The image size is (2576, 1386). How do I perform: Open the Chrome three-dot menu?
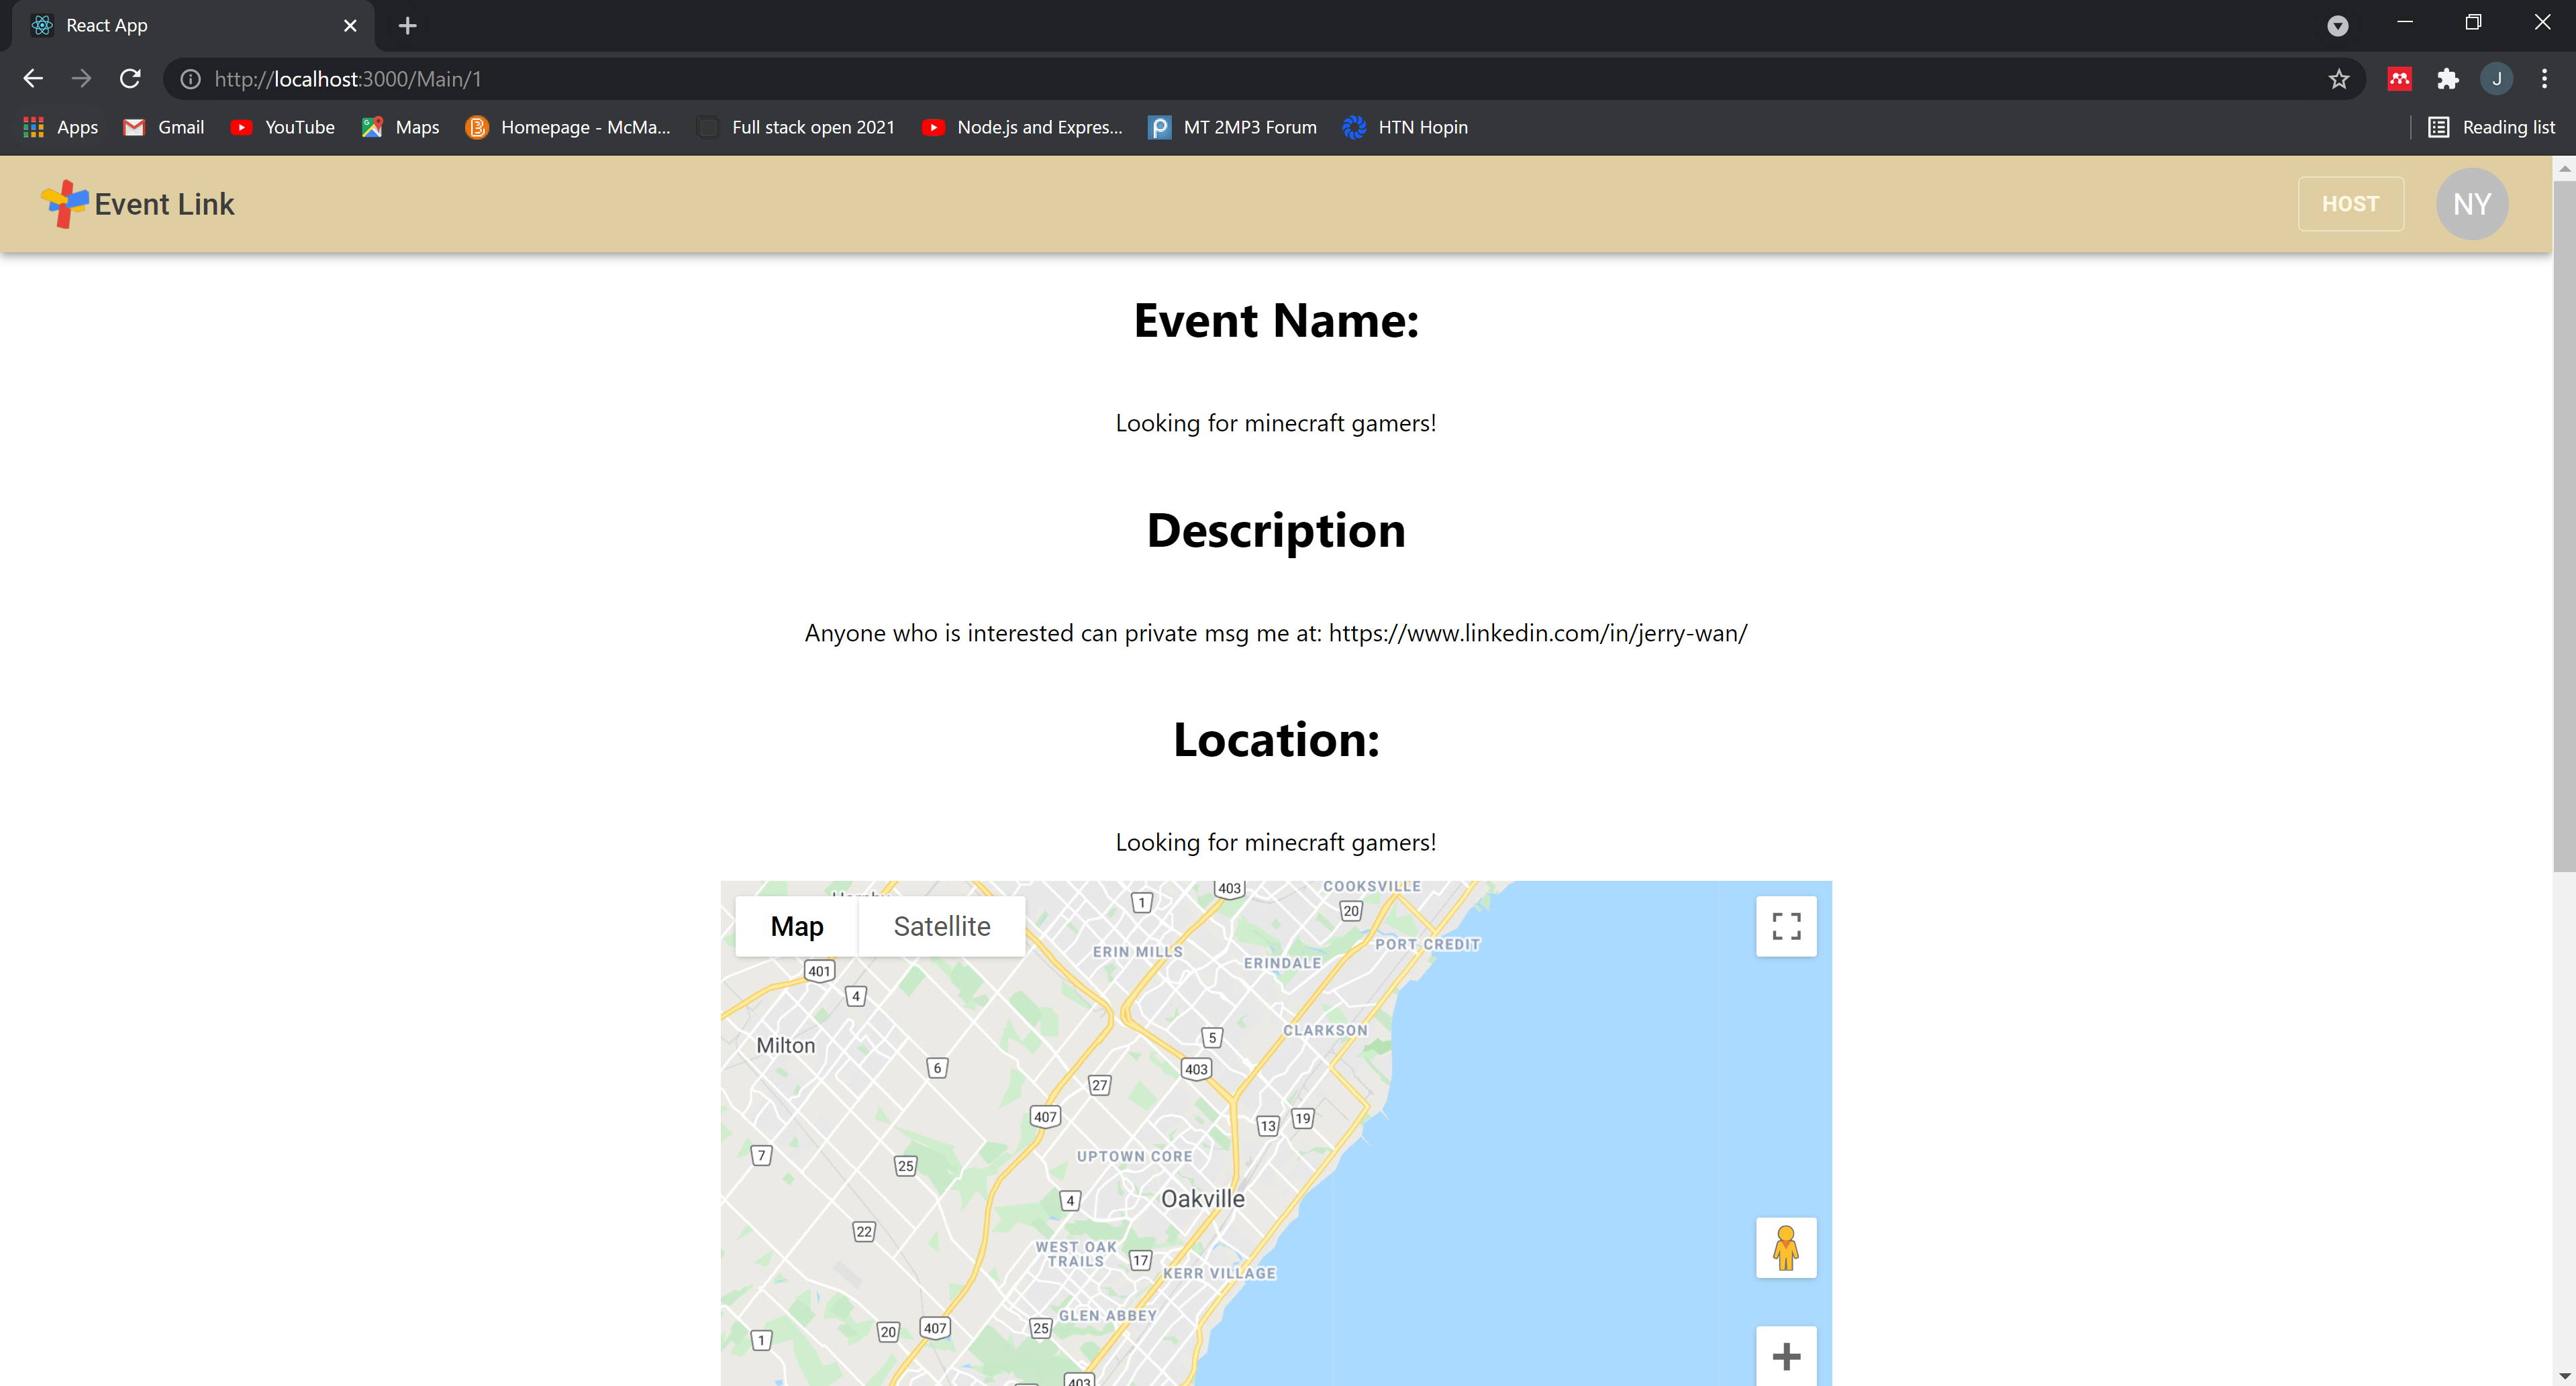click(2544, 79)
